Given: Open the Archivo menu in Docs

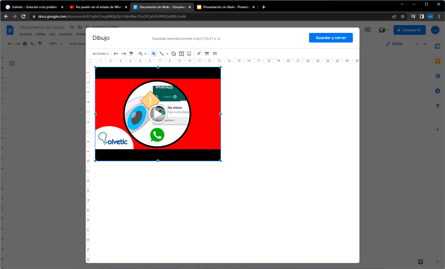Looking at the screenshot, I should (x=26, y=34).
